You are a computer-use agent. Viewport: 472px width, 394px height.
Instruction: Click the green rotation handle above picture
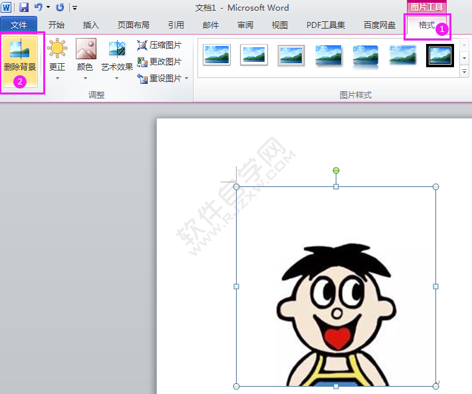336,170
